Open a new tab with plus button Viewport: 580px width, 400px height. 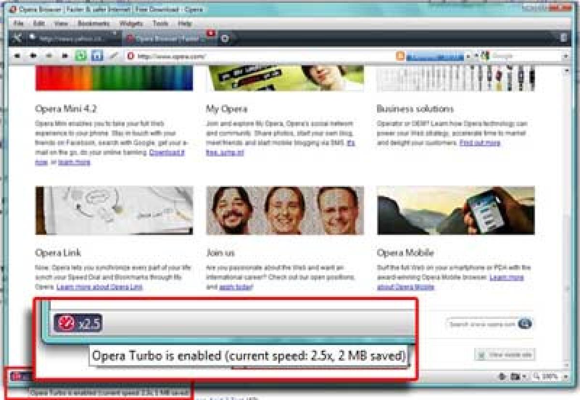coord(225,38)
